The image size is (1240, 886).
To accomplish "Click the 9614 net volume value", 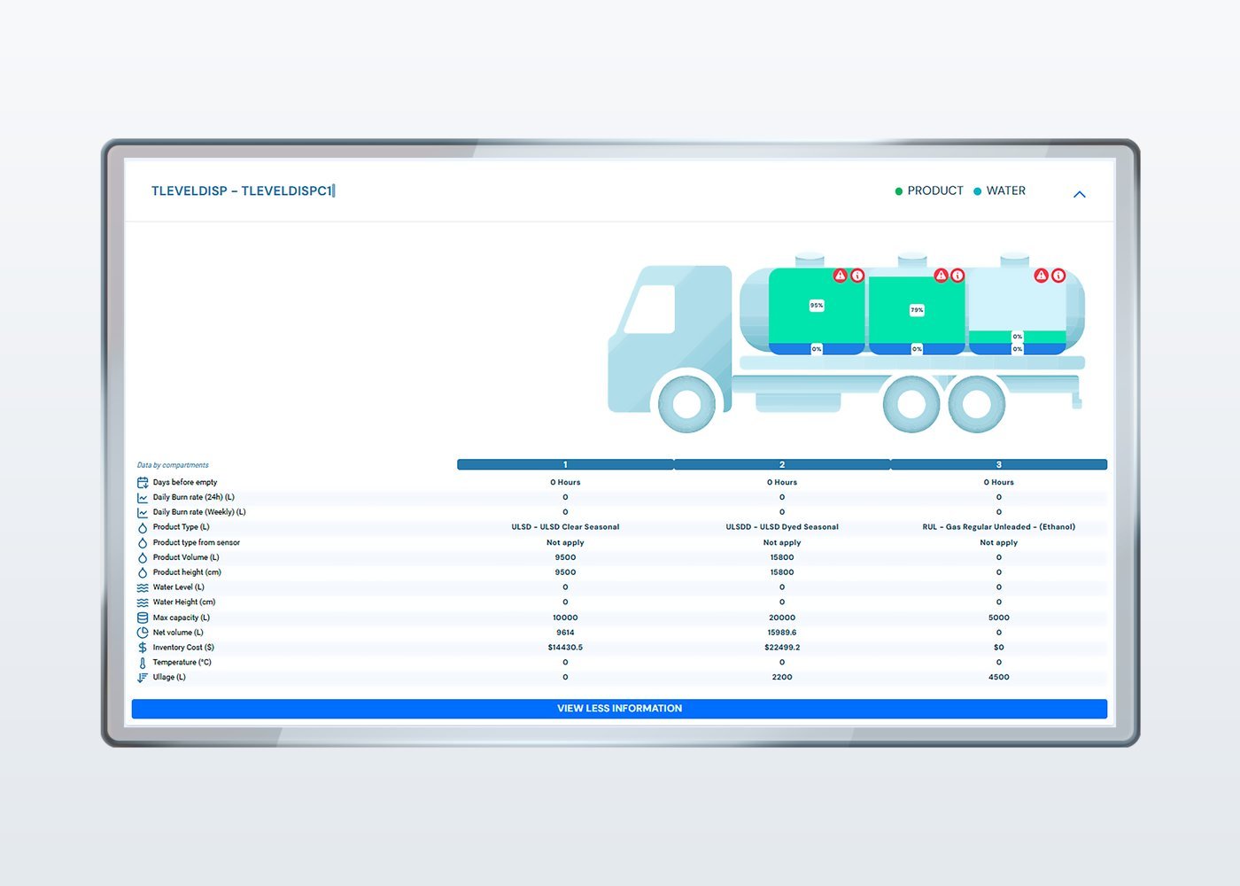I will [x=565, y=633].
